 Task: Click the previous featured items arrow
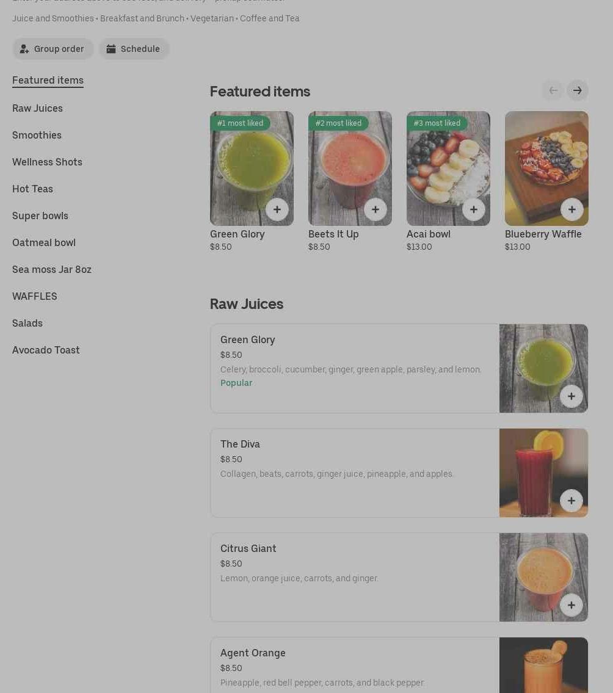(553, 90)
